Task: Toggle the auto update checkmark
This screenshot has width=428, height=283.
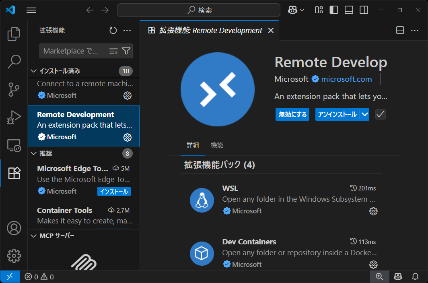Action: (x=381, y=114)
